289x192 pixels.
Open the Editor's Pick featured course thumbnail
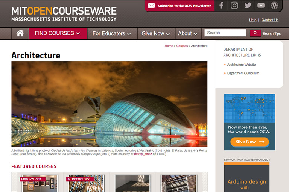pyautogui.click(x=40, y=183)
